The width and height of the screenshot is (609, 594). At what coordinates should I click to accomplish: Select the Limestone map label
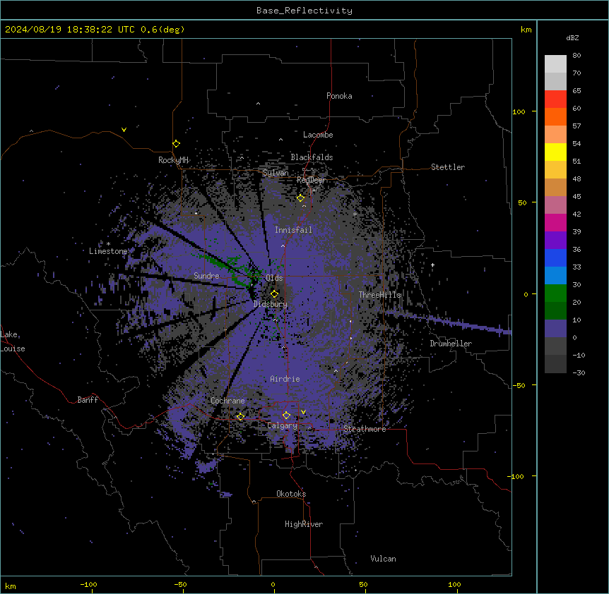coord(108,251)
